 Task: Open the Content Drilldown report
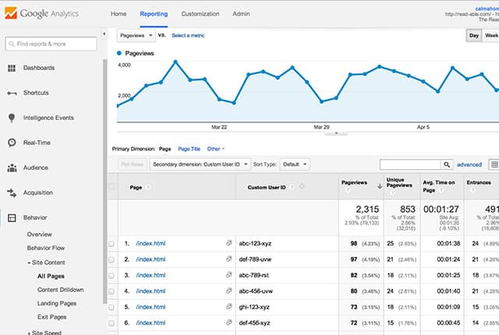tap(61, 290)
